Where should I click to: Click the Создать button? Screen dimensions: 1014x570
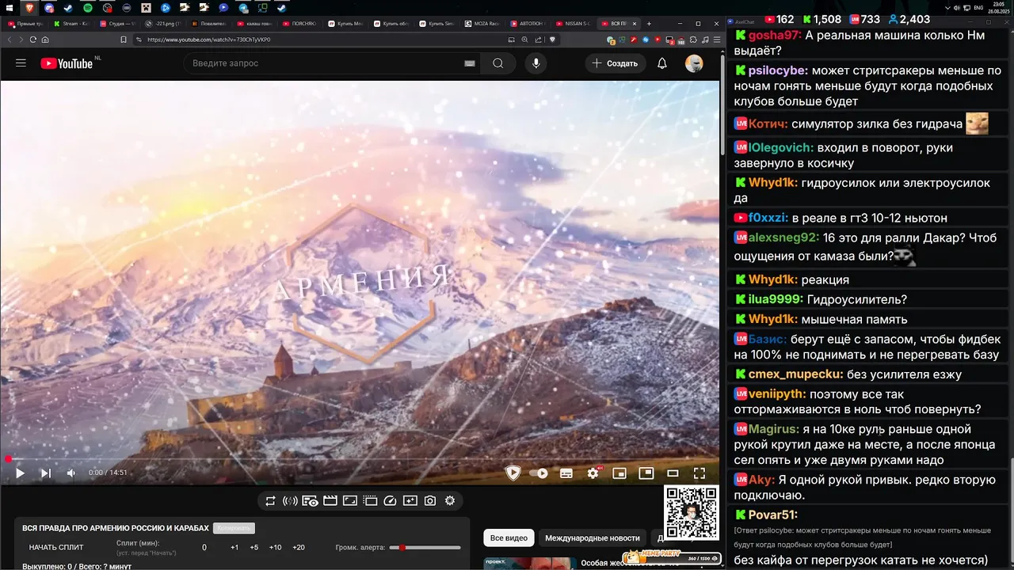pos(616,63)
